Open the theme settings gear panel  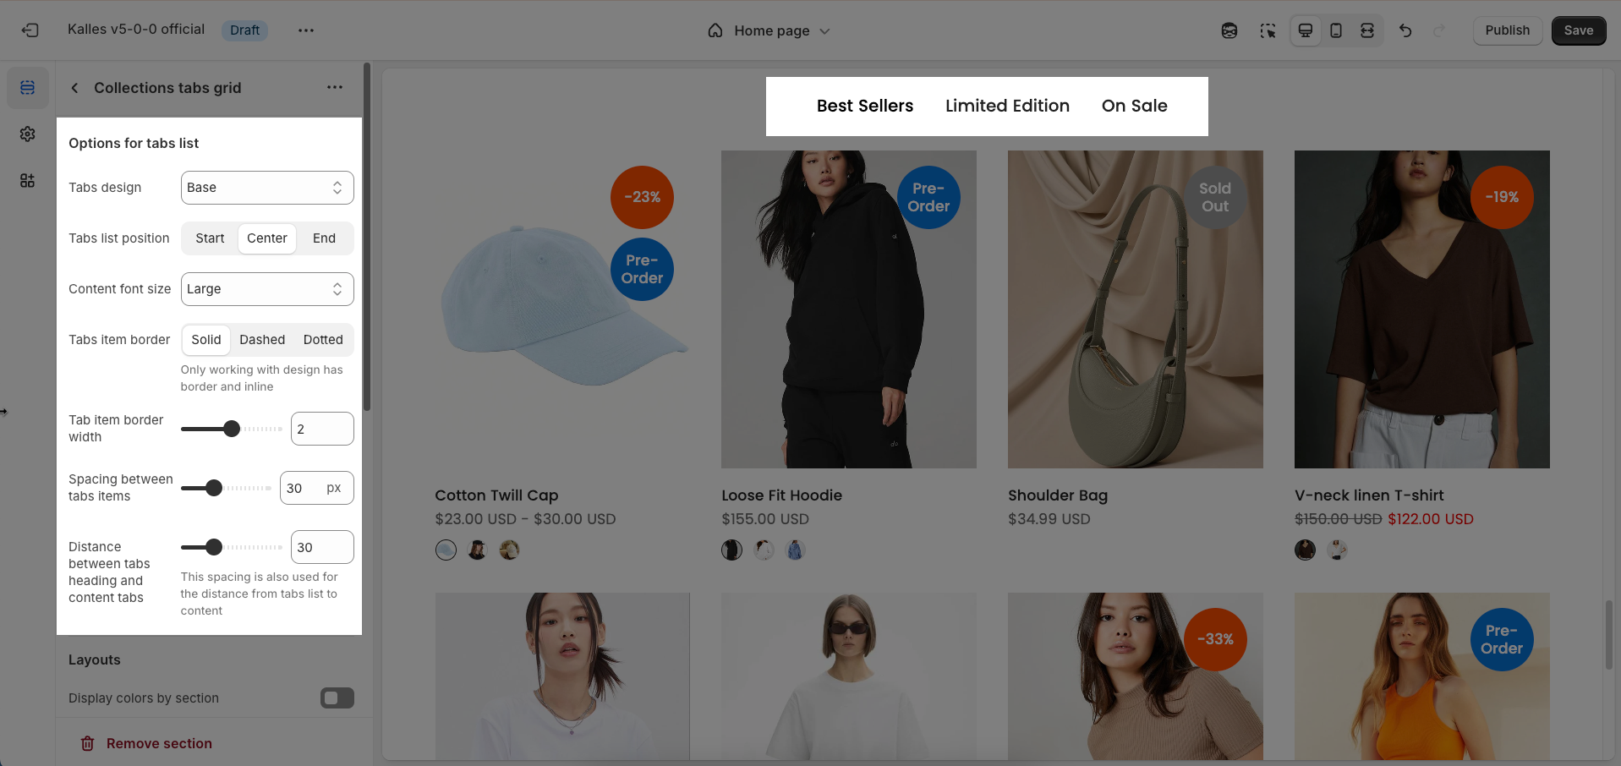(x=28, y=134)
